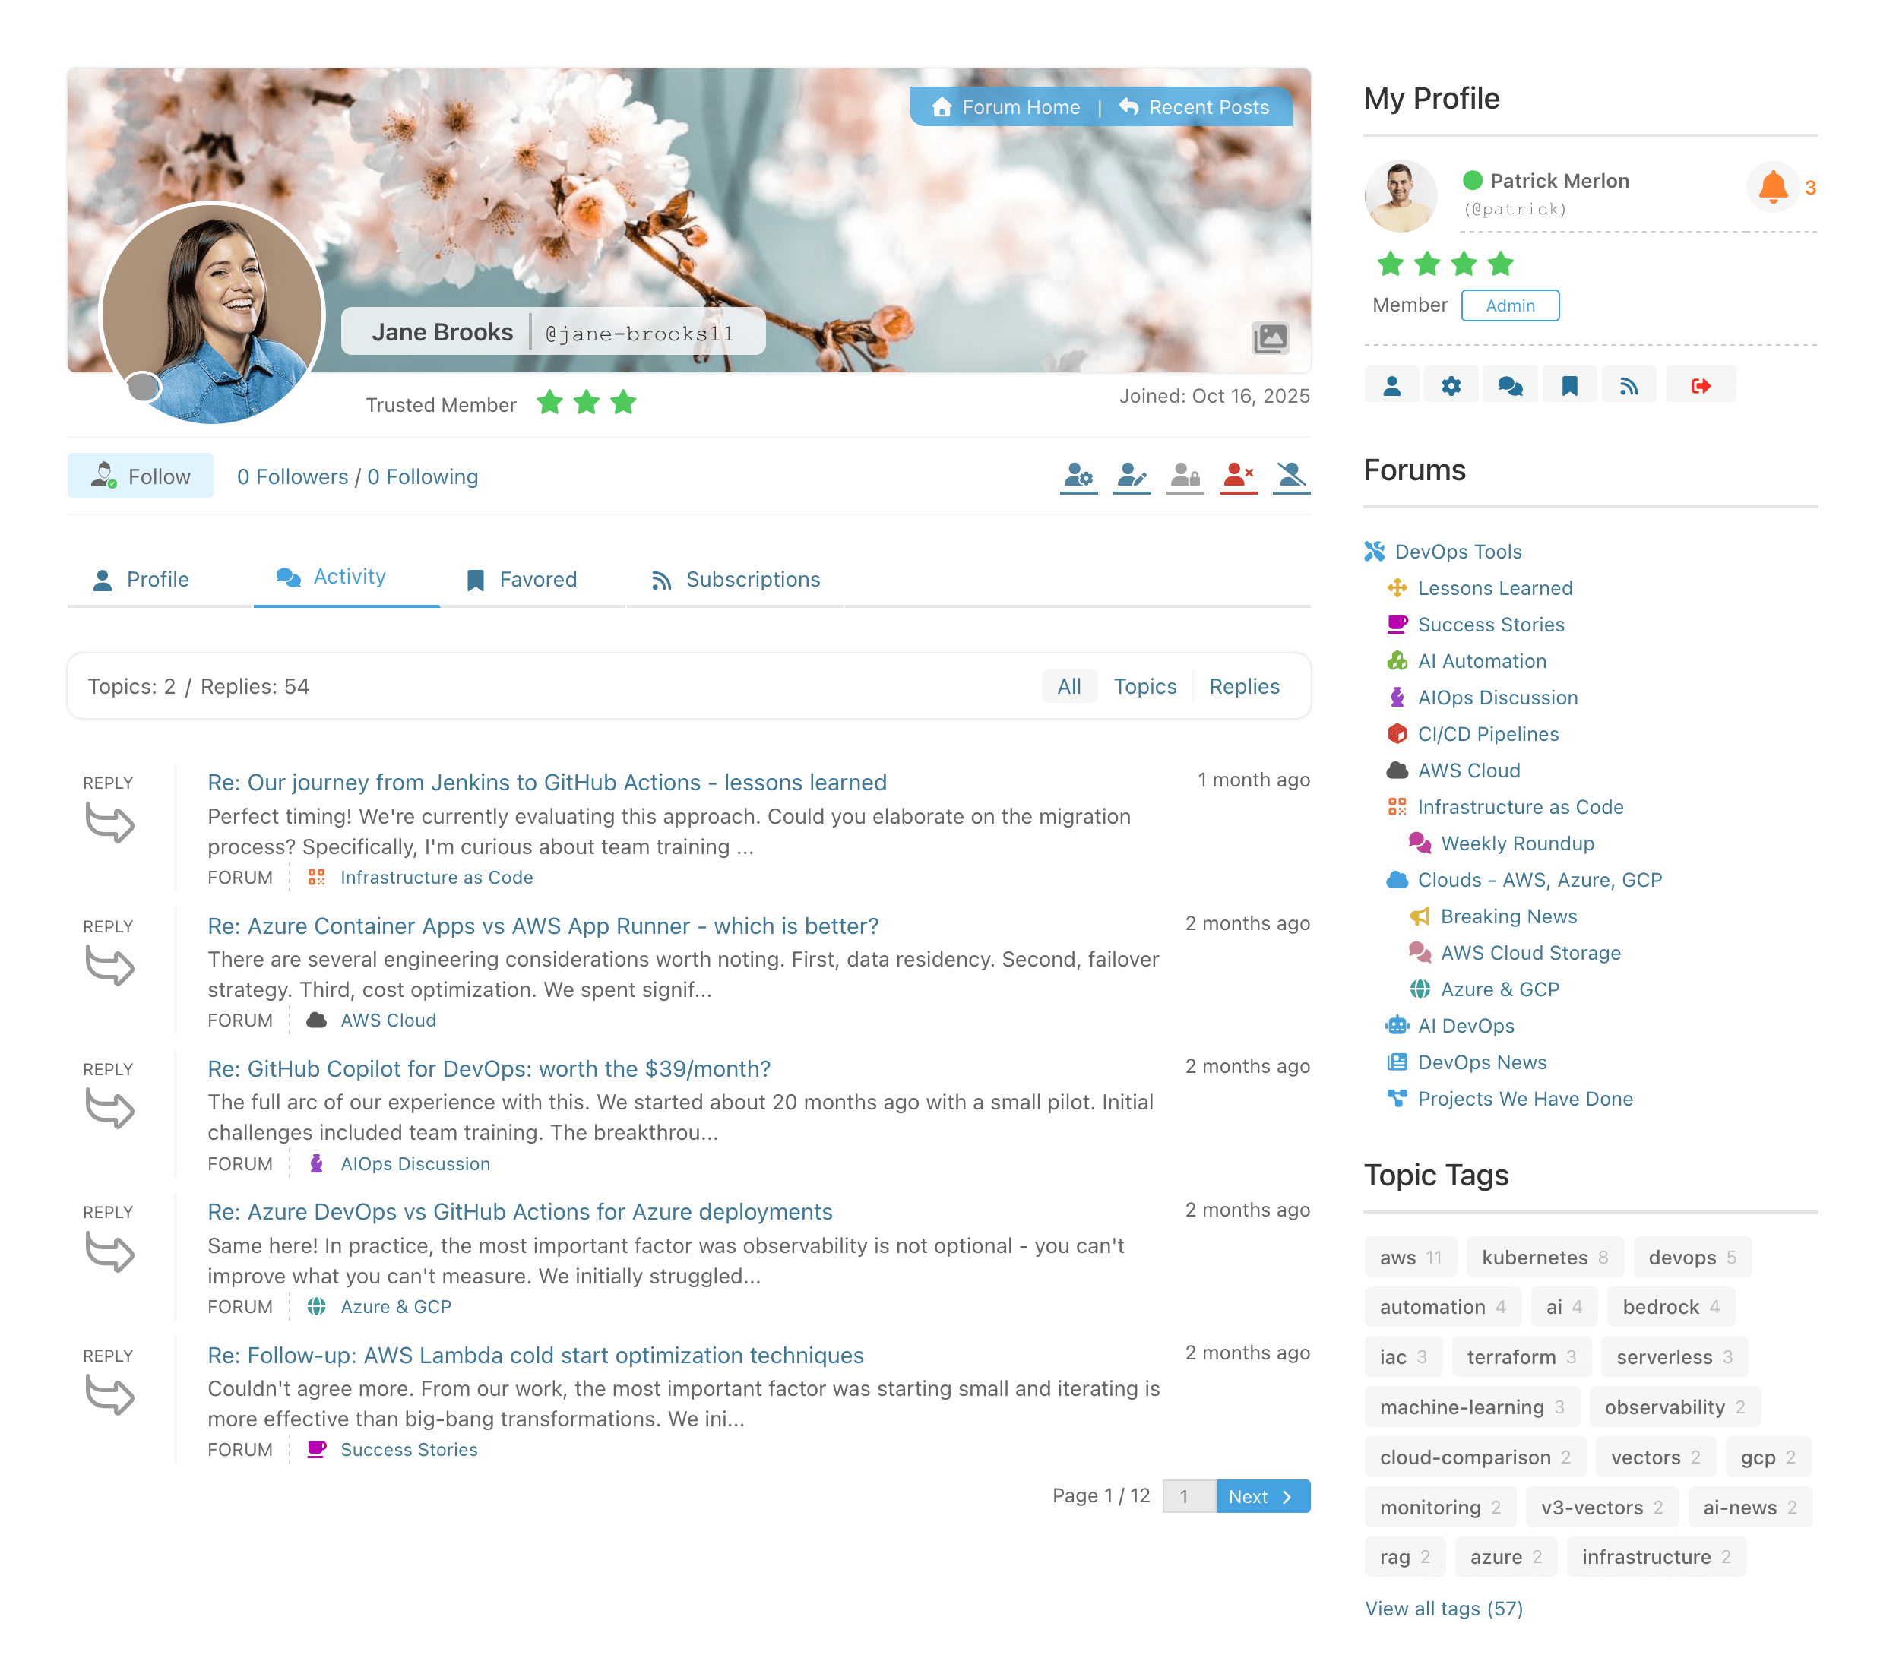Screen dimensions: 1877x1655
Task: Click the red logout icon
Action: pyautogui.click(x=1700, y=386)
